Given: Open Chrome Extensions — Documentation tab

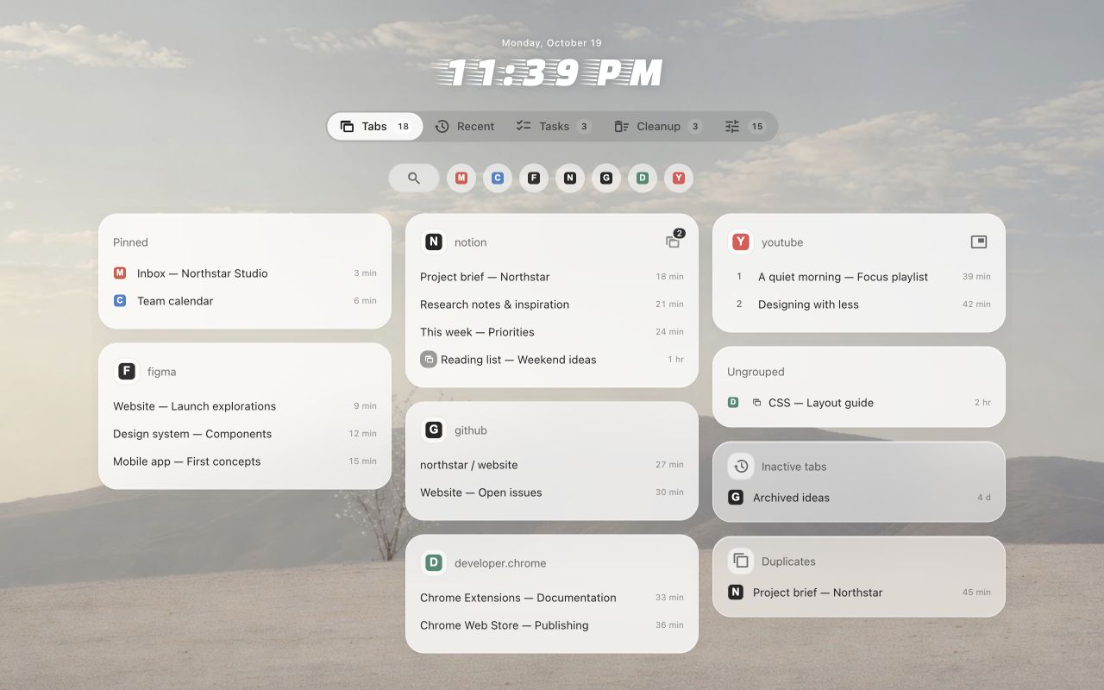Looking at the screenshot, I should click(552, 598).
